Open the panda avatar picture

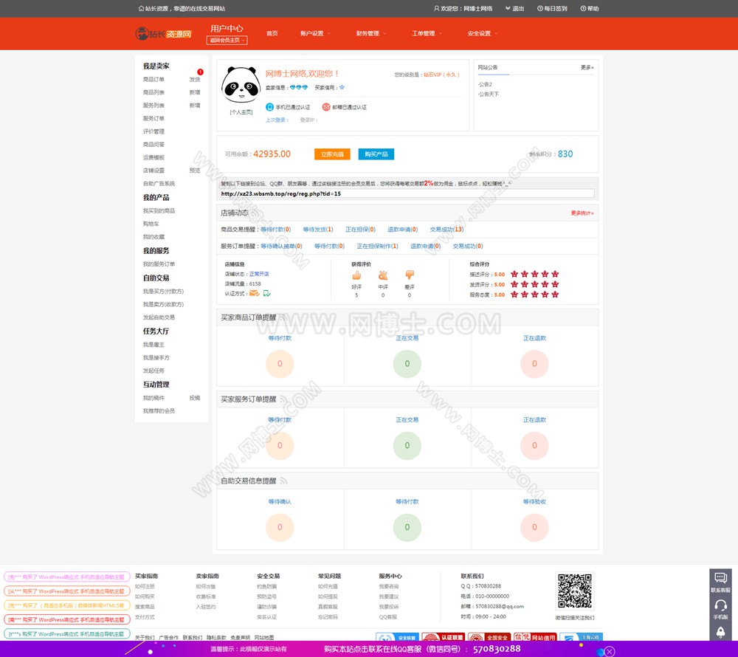(x=241, y=85)
